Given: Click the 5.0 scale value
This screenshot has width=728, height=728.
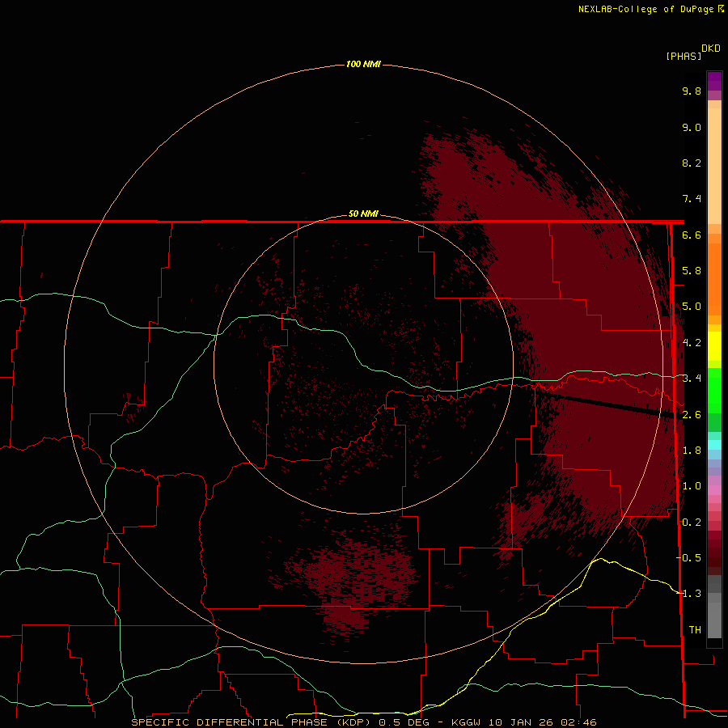Looking at the screenshot, I should [692, 307].
